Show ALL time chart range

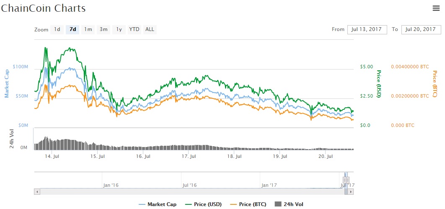tap(150, 29)
